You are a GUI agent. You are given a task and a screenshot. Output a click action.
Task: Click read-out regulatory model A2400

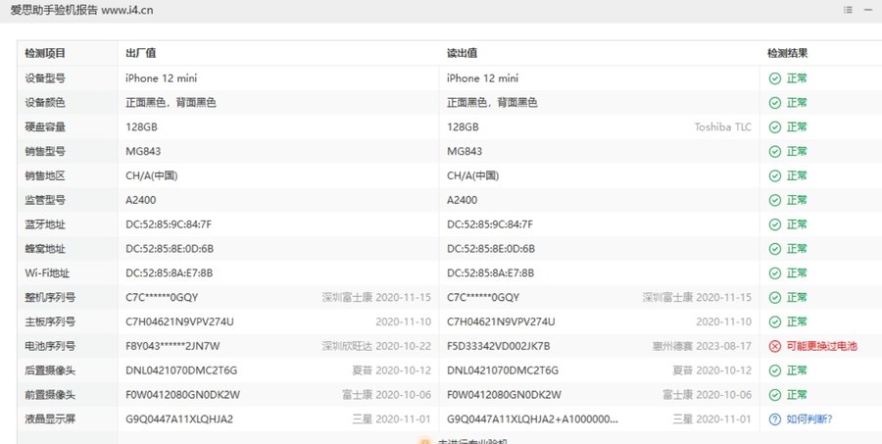pyautogui.click(x=463, y=200)
